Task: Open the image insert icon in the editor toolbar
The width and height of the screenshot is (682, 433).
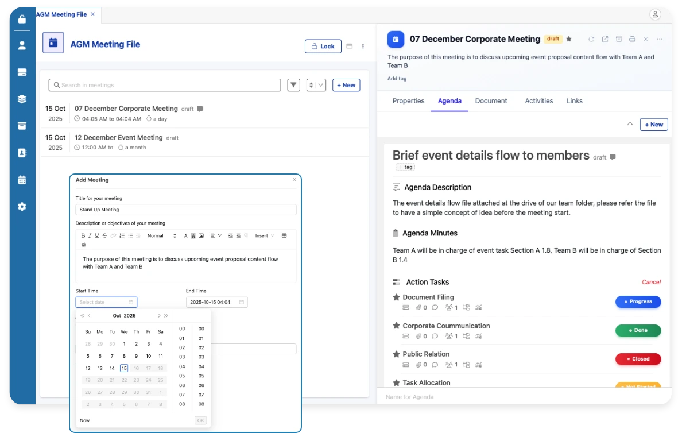Action: click(x=201, y=235)
